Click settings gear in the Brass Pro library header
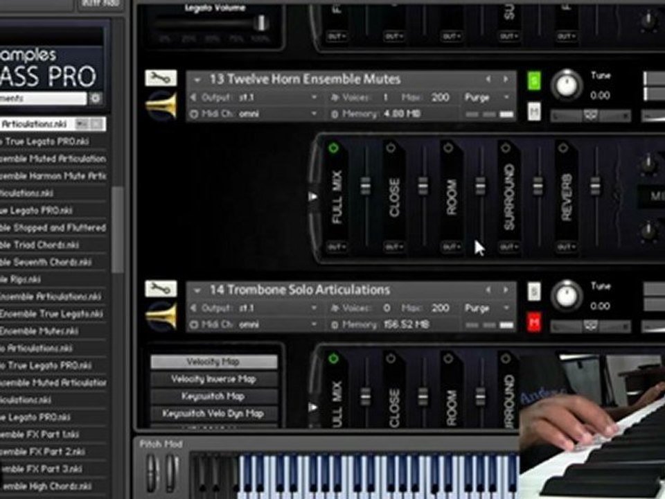The width and height of the screenshot is (665, 499). point(96,98)
